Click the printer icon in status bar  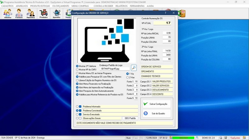221,138
